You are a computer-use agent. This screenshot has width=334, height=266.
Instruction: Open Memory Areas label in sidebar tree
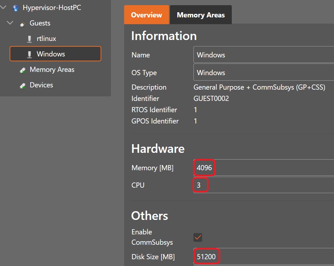[x=52, y=70]
